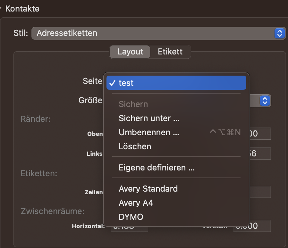This screenshot has width=288, height=248.
Task: Click the empty field right of Zeilen row
Action: (x=260, y=192)
